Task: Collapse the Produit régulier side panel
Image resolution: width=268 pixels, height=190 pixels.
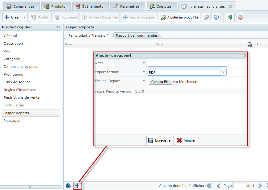Action: (x=58, y=27)
